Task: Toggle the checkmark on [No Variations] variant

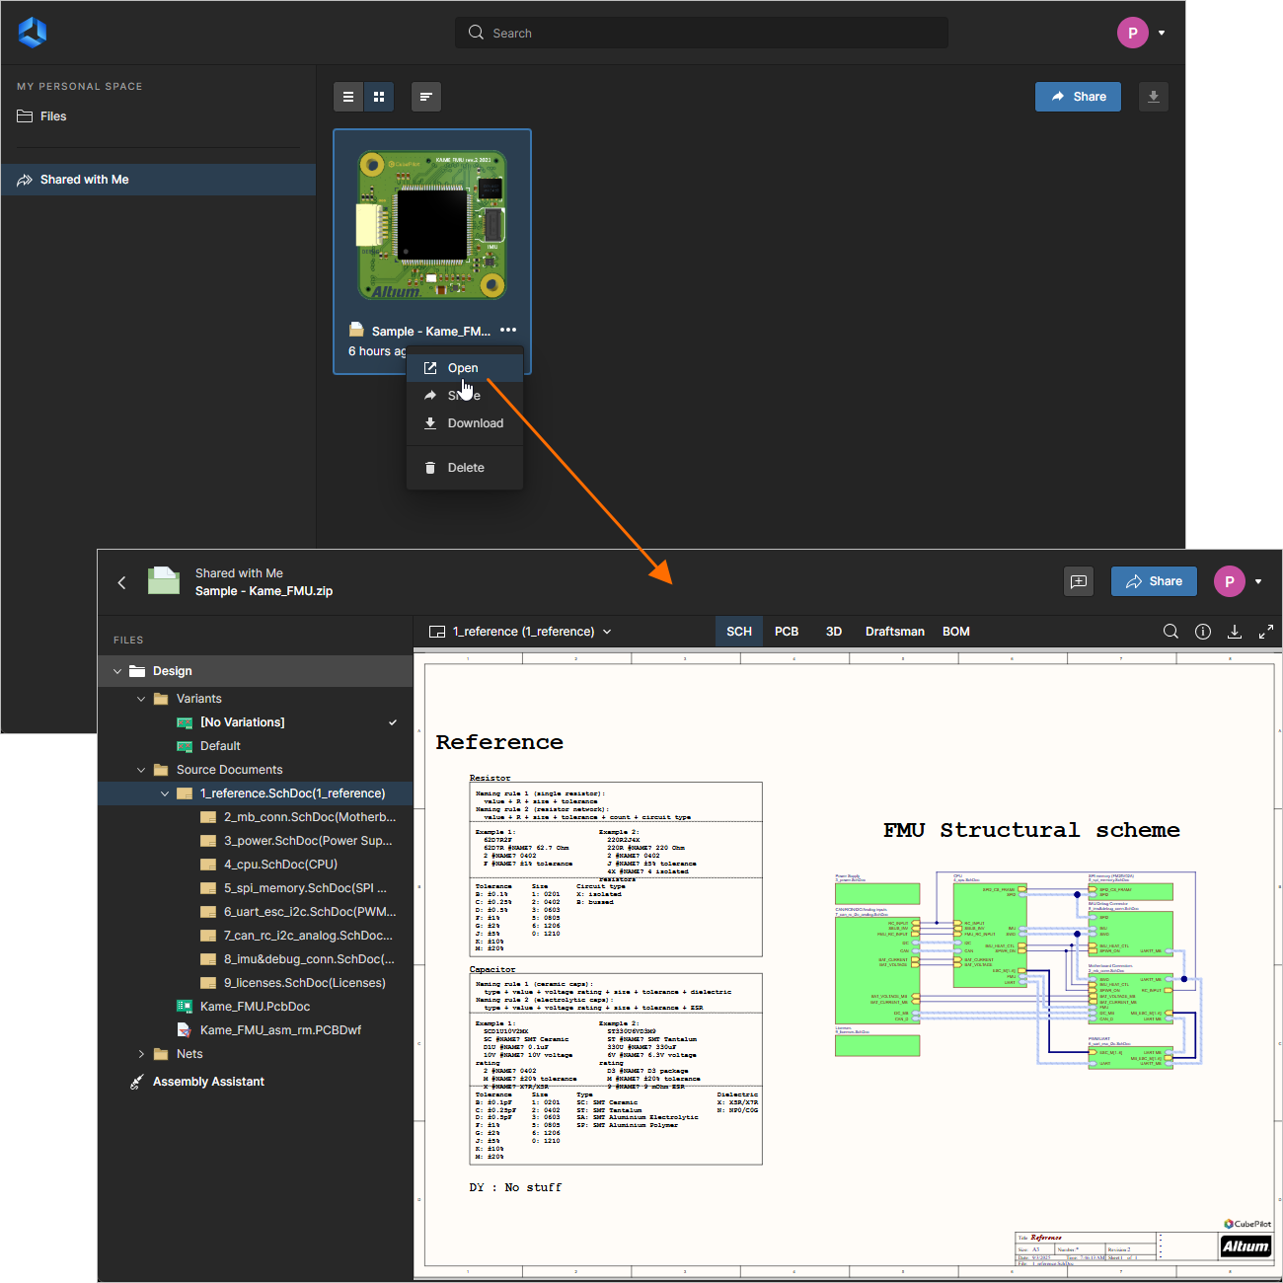Action: [x=393, y=721]
